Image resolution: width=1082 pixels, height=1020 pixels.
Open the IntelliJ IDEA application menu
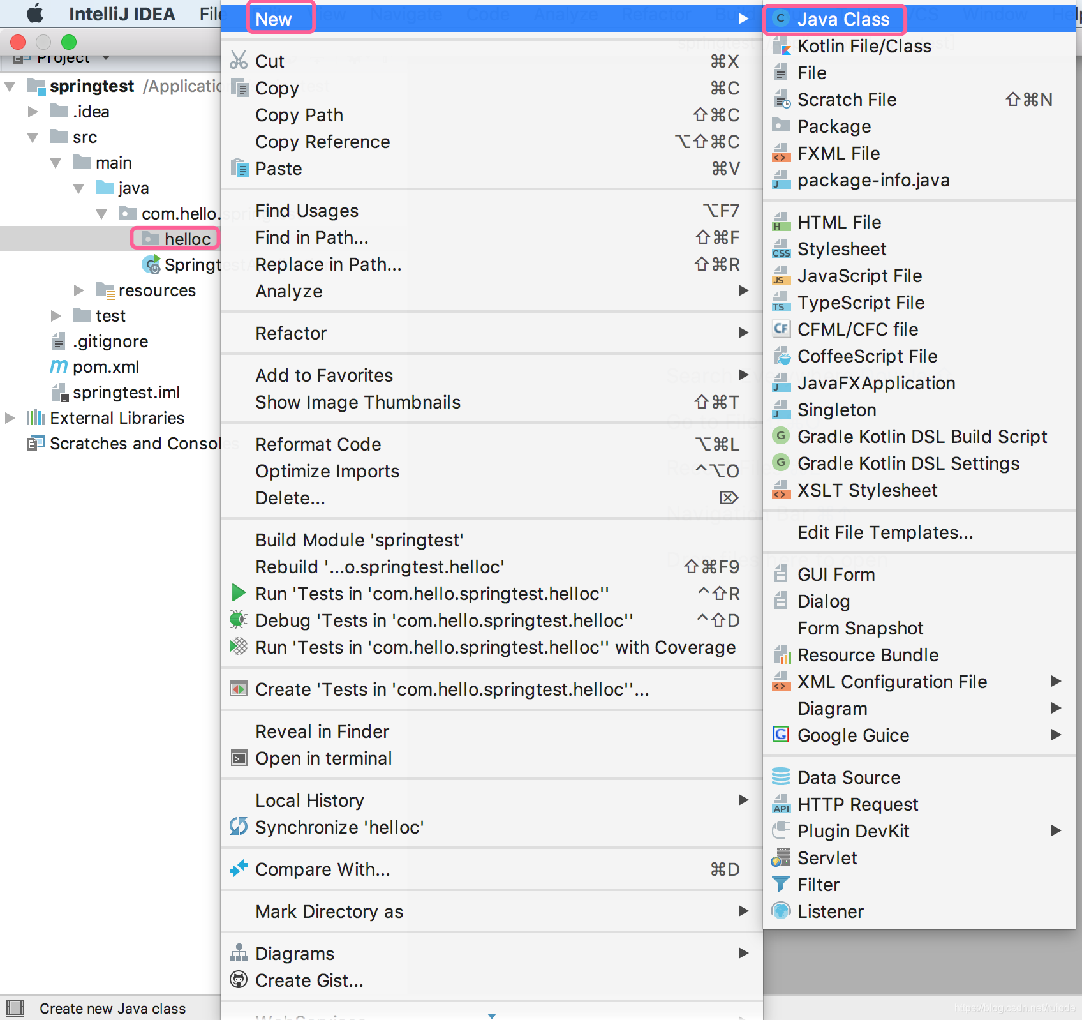122,13
